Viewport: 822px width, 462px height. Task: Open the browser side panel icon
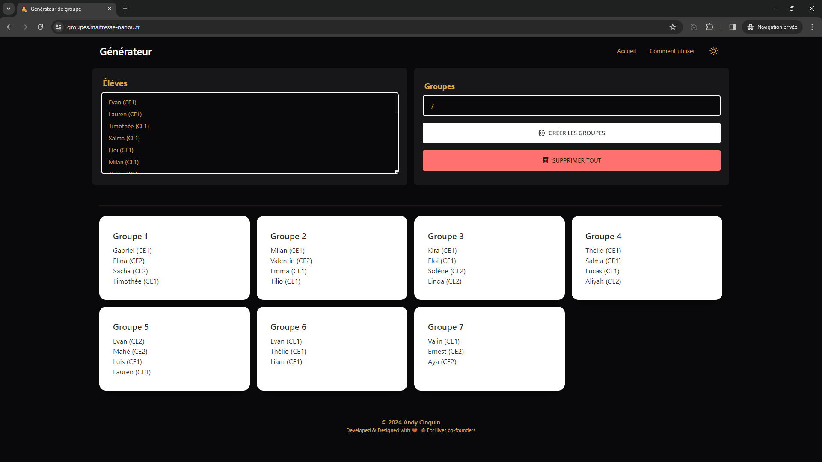732,27
